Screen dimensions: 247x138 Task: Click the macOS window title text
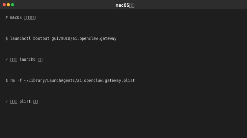point(125,5)
